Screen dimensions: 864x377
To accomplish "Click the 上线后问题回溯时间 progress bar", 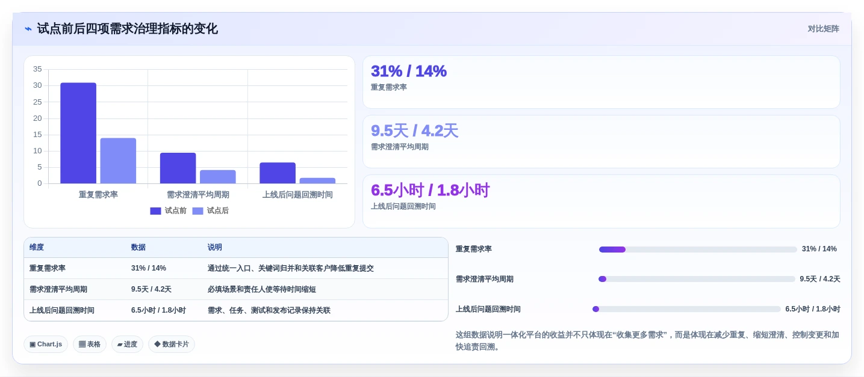I will coord(687,309).
